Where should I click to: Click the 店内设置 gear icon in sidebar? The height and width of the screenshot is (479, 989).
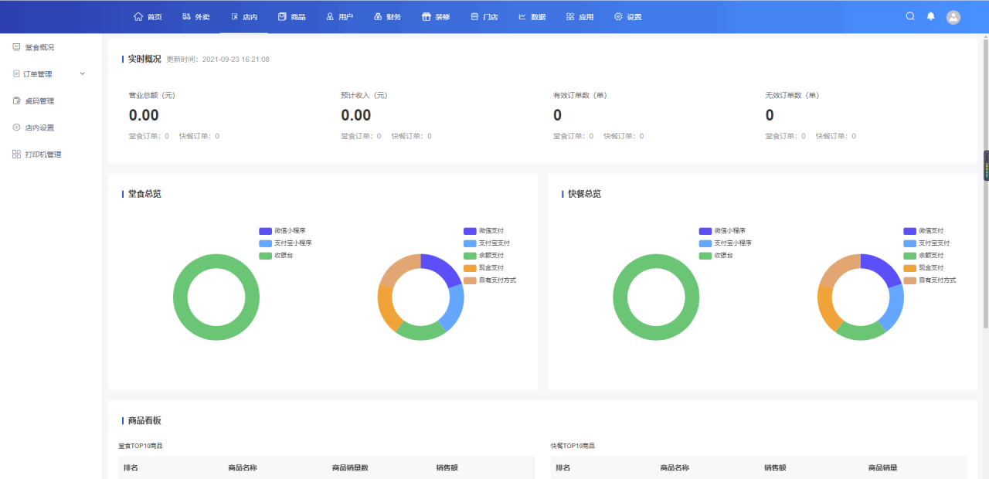(16, 127)
